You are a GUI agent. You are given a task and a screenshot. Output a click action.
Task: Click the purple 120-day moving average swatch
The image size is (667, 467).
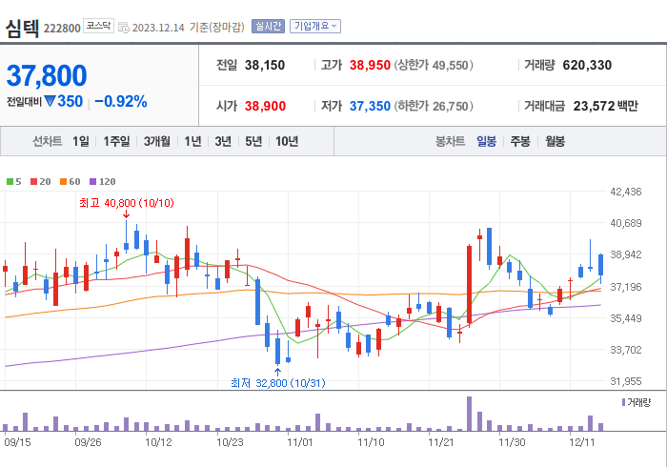92,182
